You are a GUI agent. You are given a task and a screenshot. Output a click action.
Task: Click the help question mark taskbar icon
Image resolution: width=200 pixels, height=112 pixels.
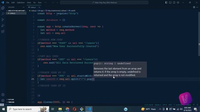click(126, 109)
